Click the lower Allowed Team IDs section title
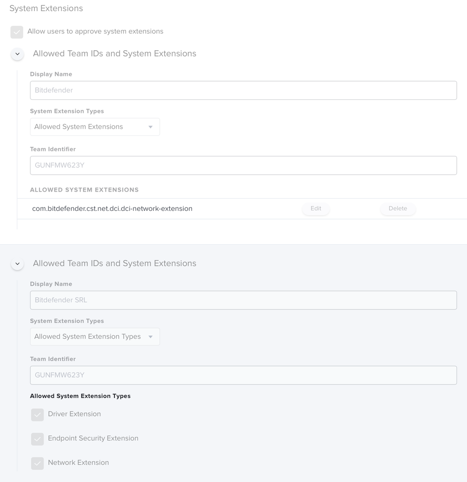 [x=115, y=263]
